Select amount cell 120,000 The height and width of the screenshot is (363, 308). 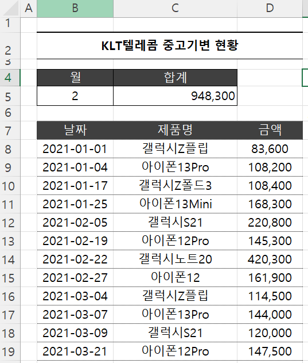[x=270, y=333]
